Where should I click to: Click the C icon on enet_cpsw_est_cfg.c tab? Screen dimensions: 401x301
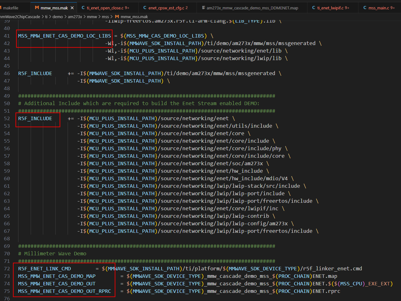(x=145, y=8)
